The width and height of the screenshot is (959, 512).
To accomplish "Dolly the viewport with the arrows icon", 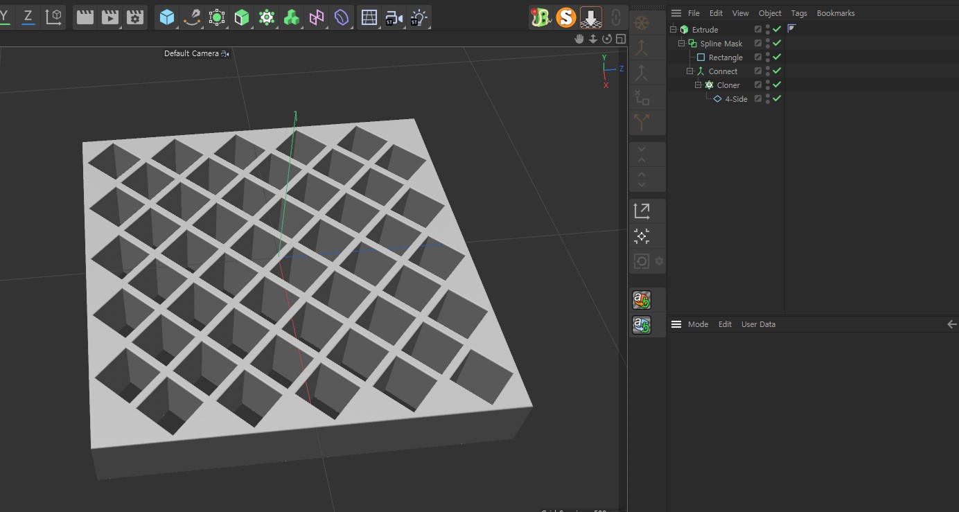I will click(593, 39).
